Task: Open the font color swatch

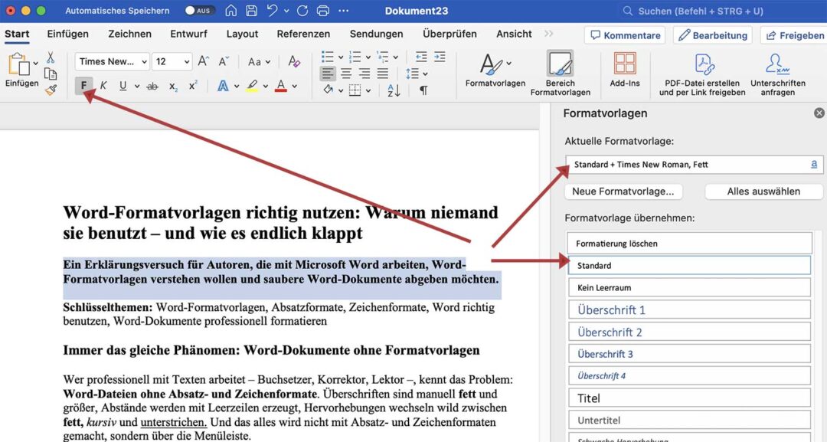Action: [x=280, y=85]
